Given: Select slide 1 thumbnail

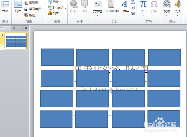Looking at the screenshot, I should click(16, 41).
